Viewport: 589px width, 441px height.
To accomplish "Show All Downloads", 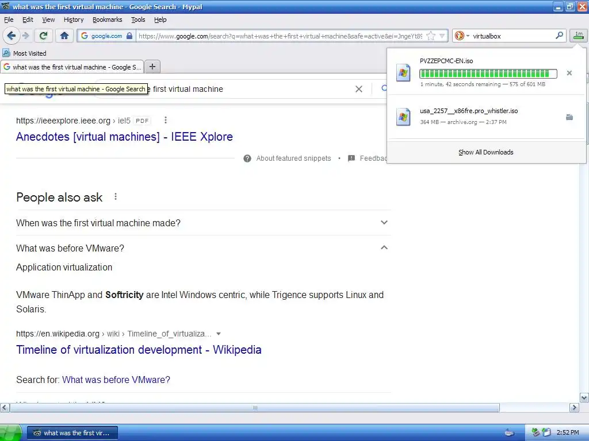I will pos(485,152).
